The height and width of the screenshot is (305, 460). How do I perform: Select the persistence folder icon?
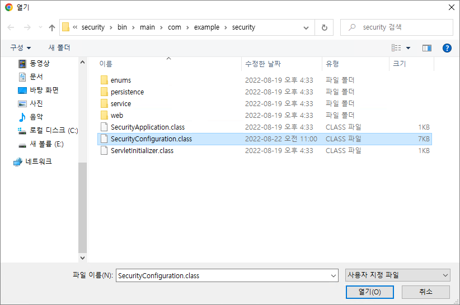point(104,92)
